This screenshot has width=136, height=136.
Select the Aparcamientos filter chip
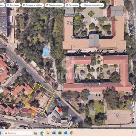pos(54,5)
